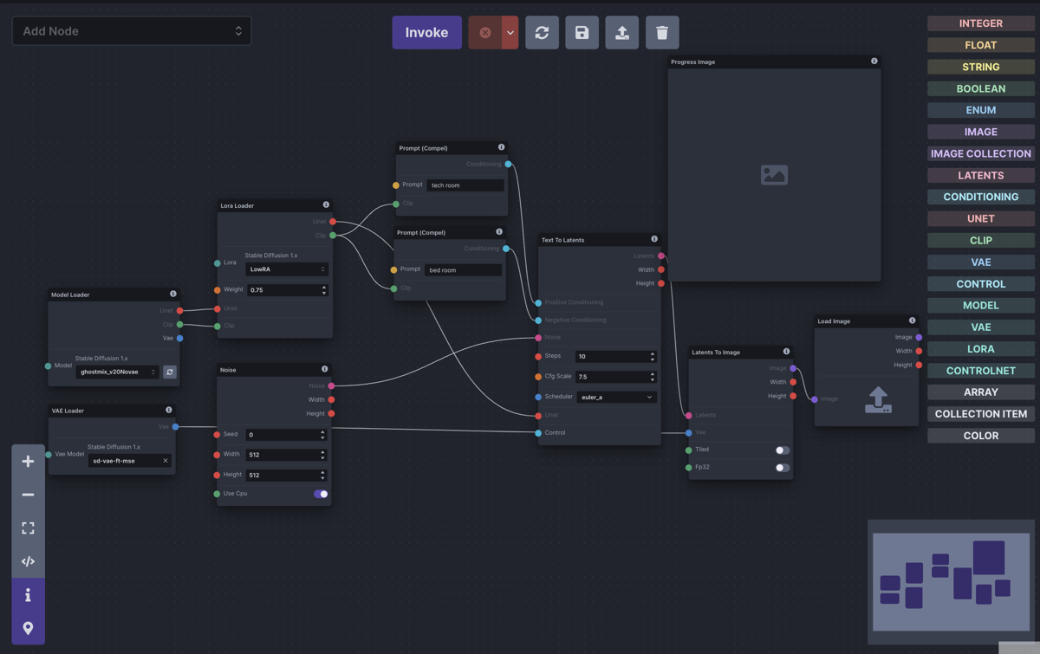
Task: Click the info icon on Progress Image node
Action: [x=874, y=61]
